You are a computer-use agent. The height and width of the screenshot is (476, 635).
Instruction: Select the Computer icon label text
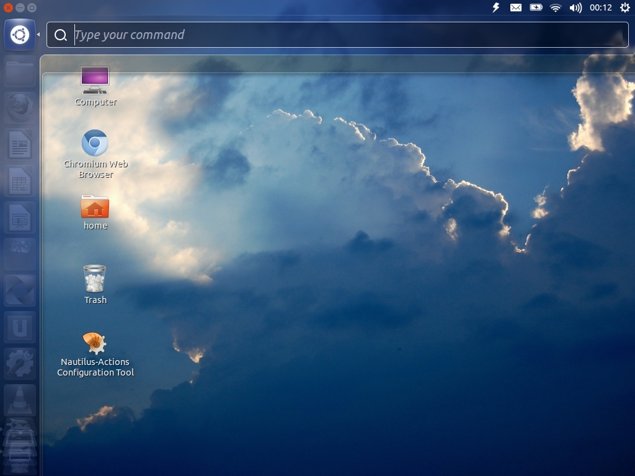coord(95,102)
